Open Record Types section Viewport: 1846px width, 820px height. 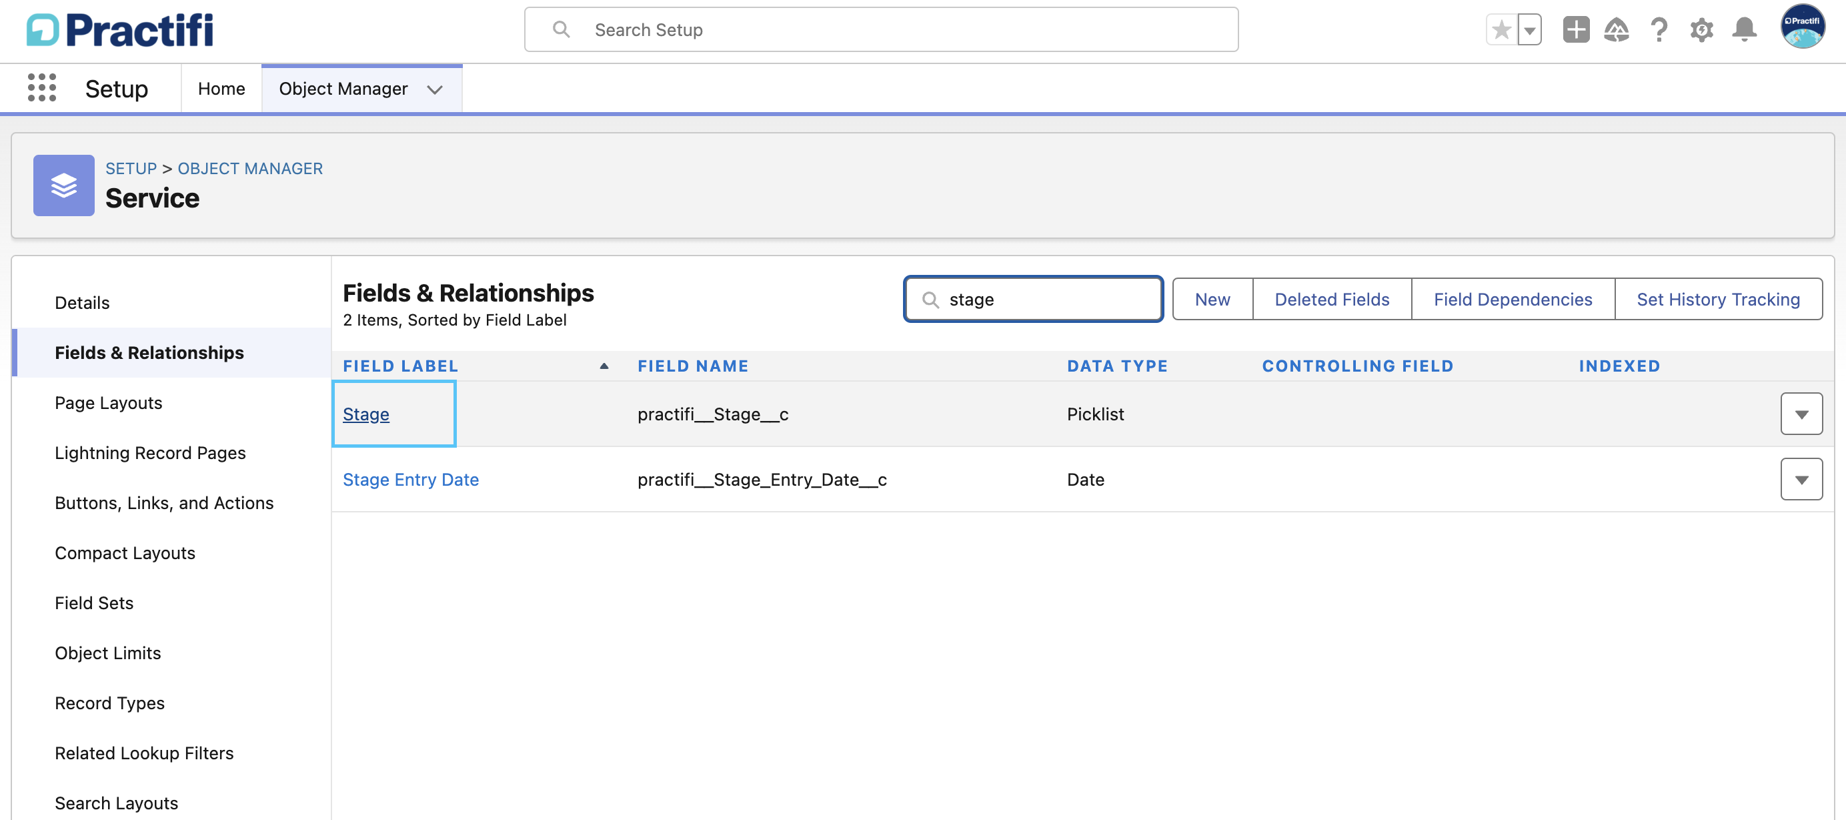point(109,703)
